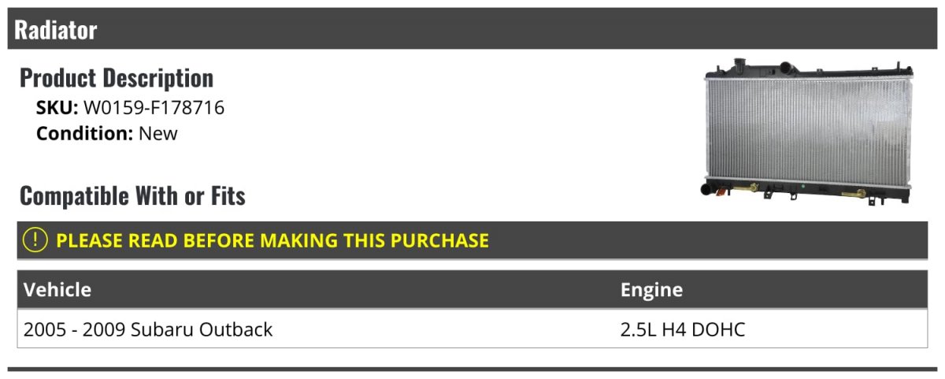The height and width of the screenshot is (379, 945).
Task: Click the Vehicle column header
Action: pyautogui.click(x=57, y=290)
